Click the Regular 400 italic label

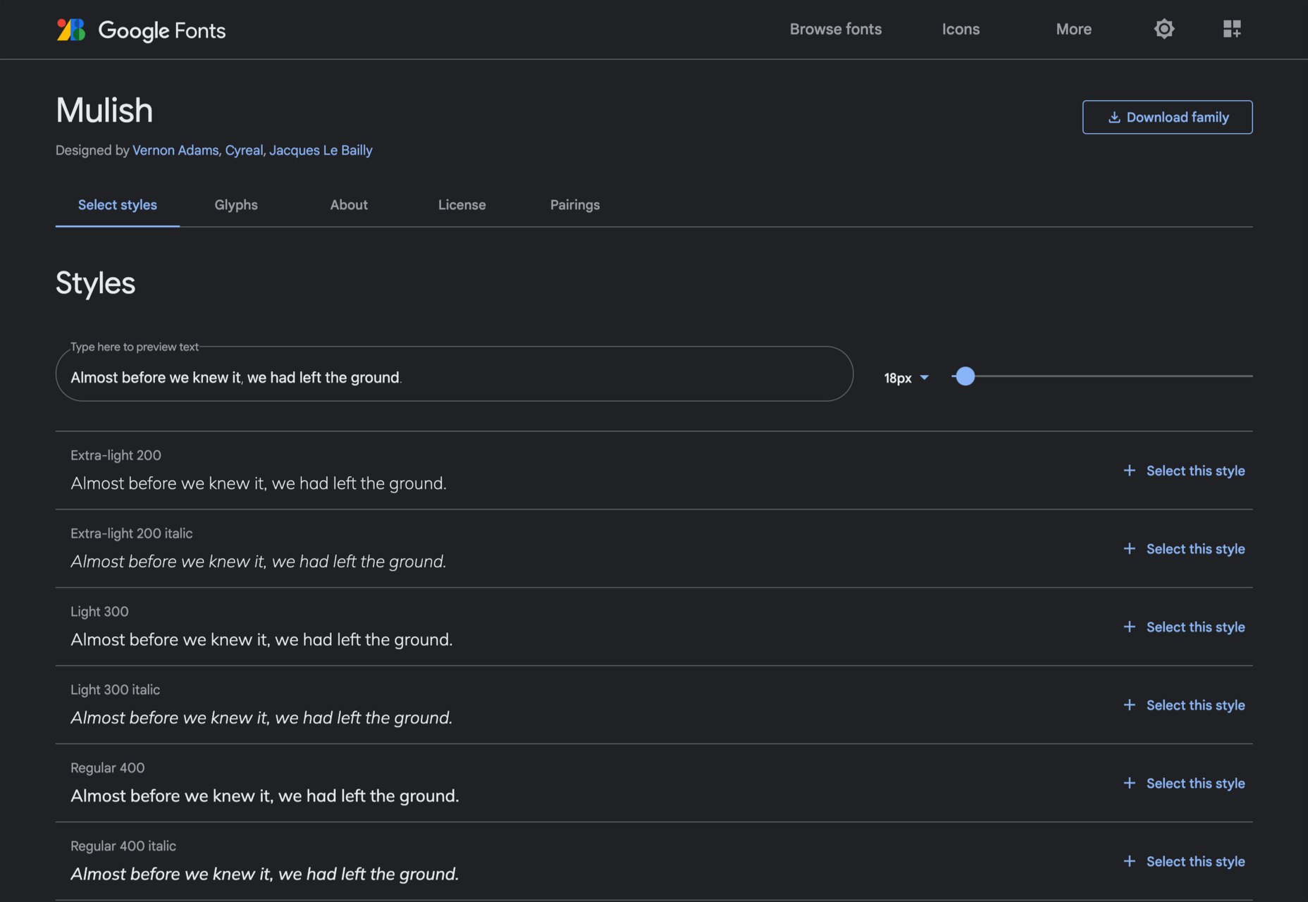pyautogui.click(x=123, y=846)
